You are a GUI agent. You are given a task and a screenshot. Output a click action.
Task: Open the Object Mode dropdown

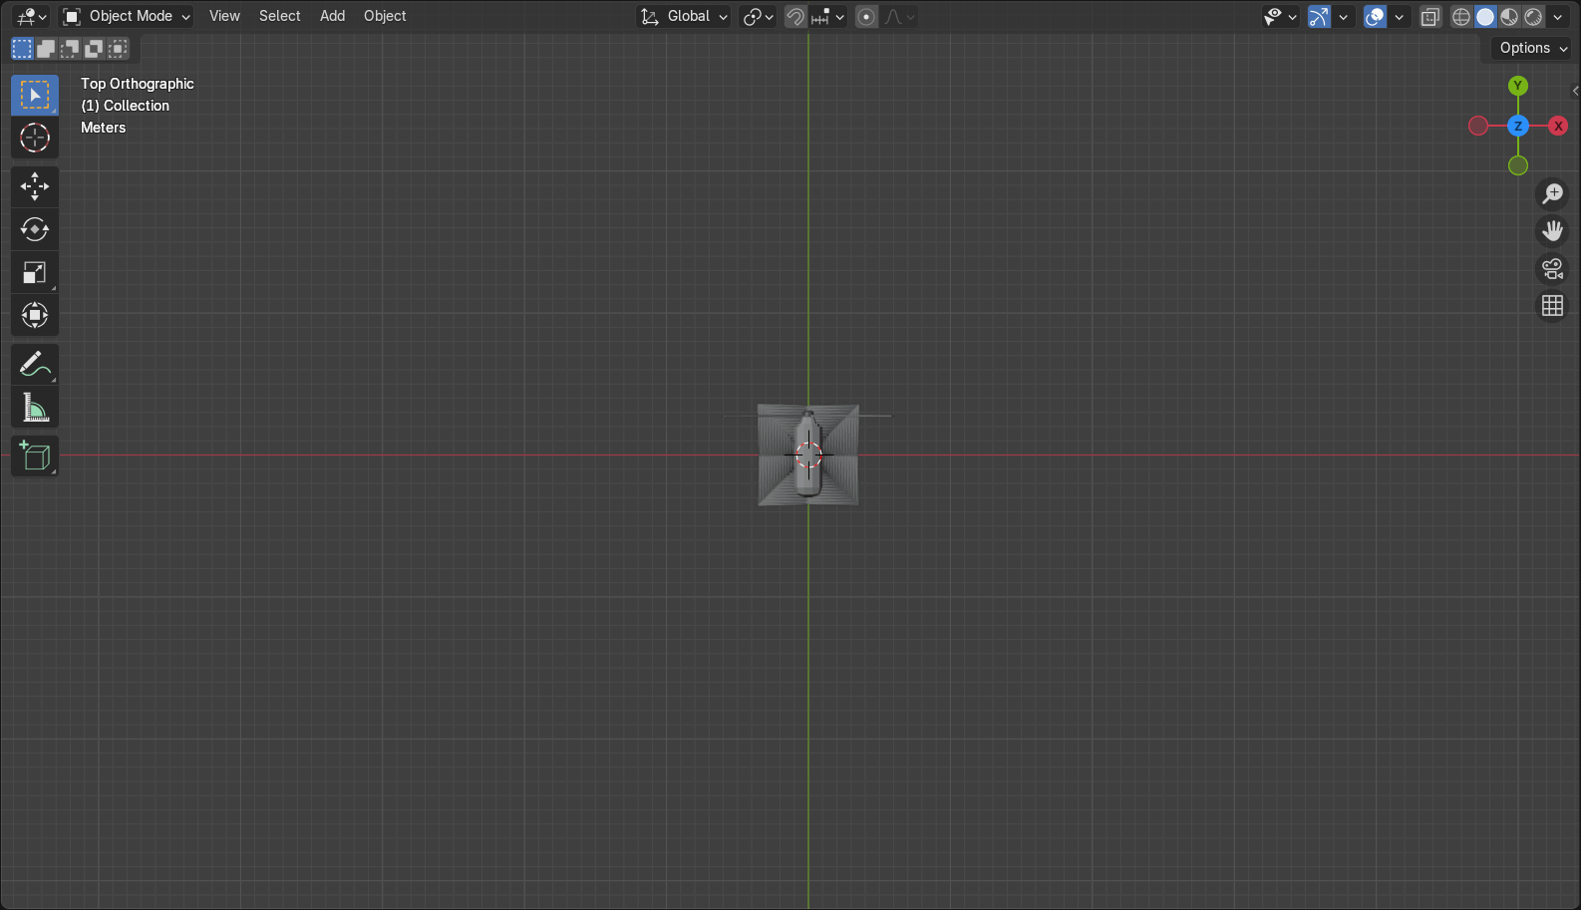coord(126,17)
